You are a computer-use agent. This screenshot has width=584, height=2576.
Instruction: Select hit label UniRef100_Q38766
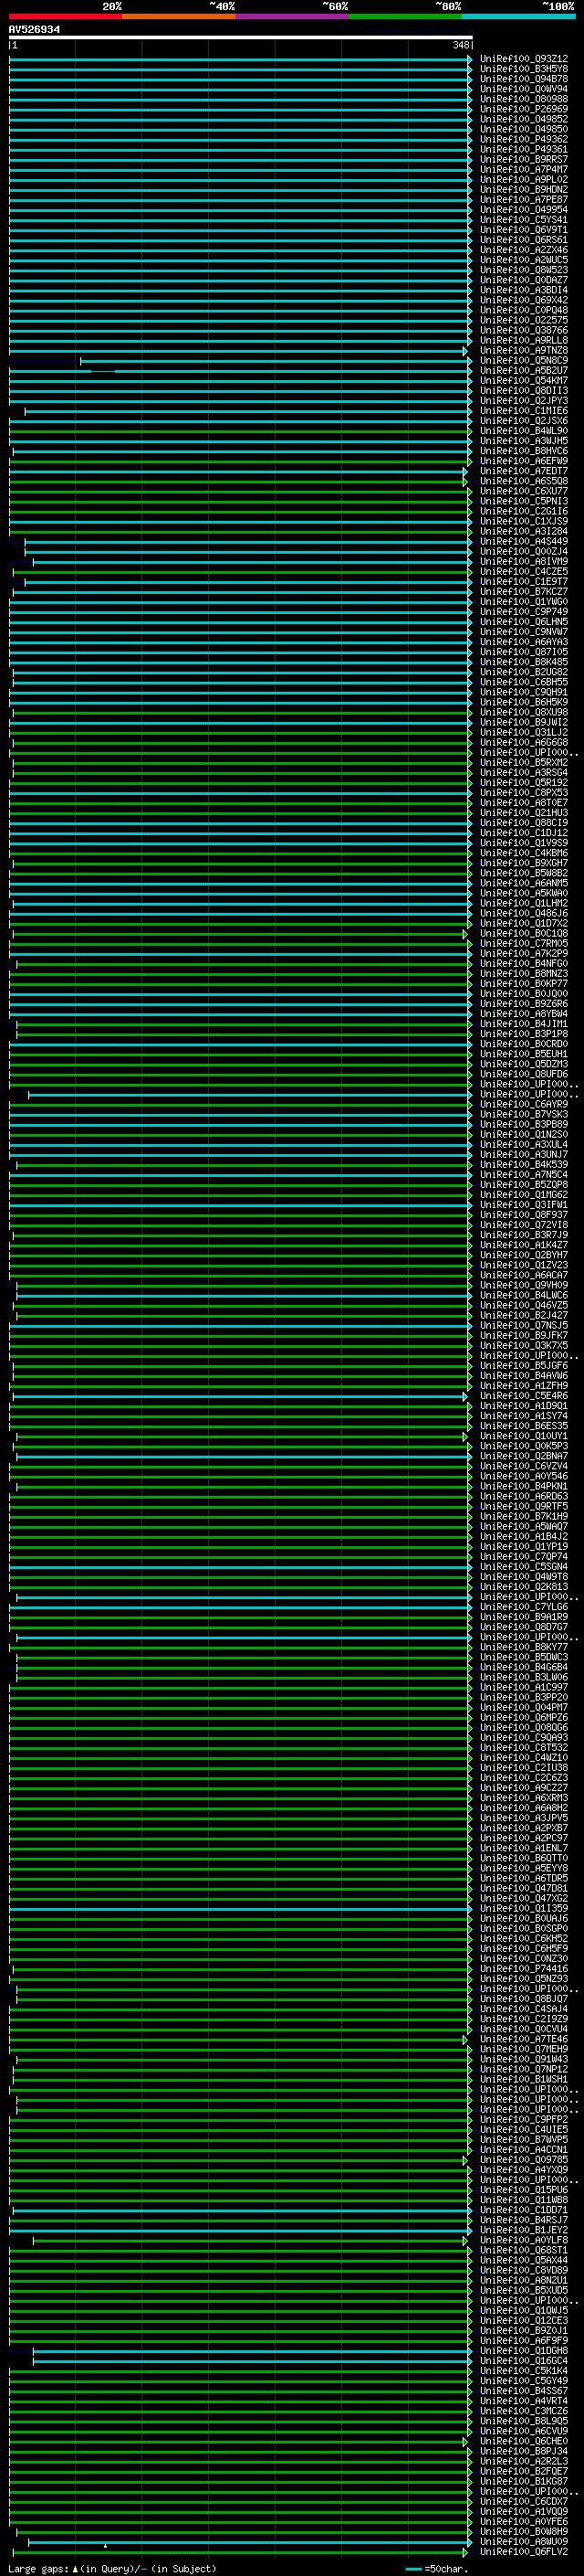(524, 330)
